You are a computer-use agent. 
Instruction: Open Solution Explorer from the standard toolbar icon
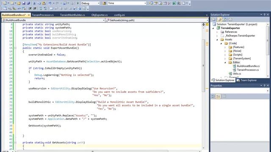151,3
